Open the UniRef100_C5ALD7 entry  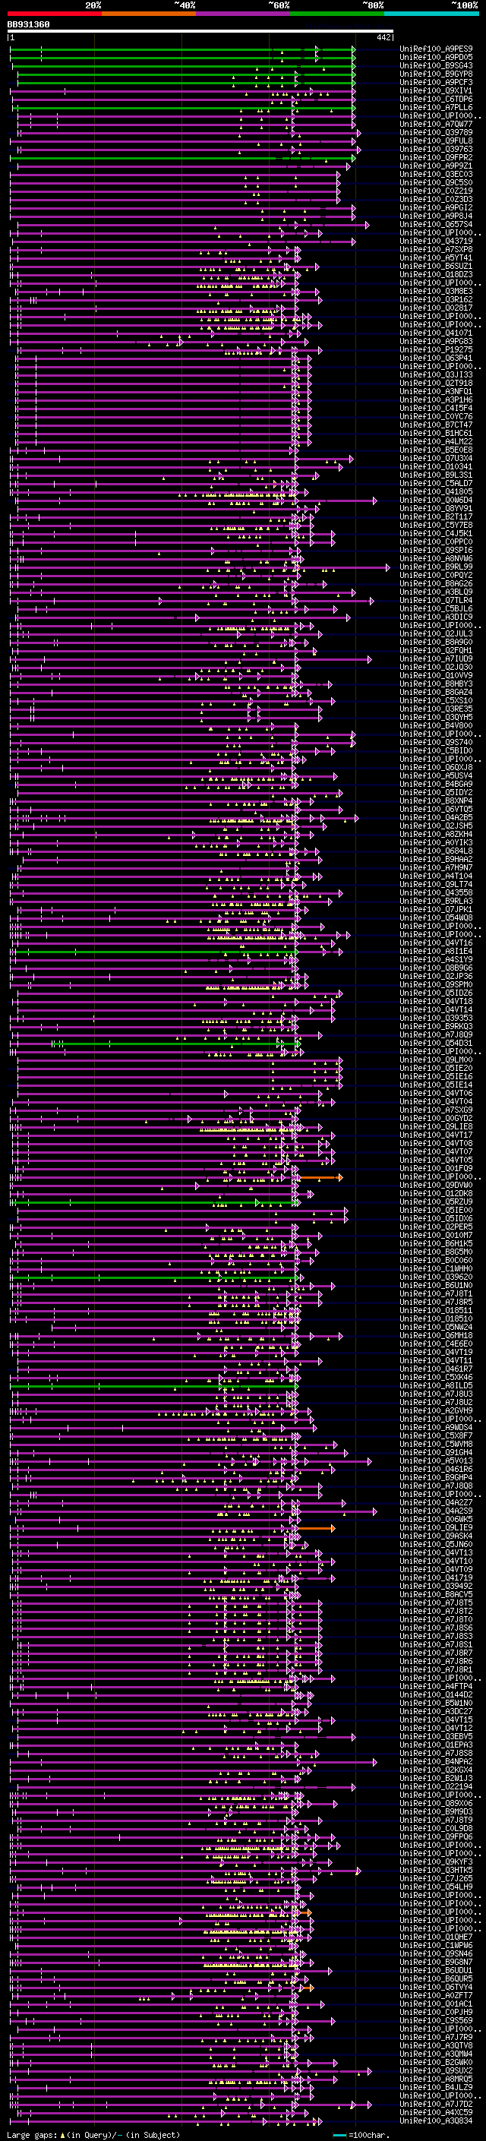(x=436, y=484)
